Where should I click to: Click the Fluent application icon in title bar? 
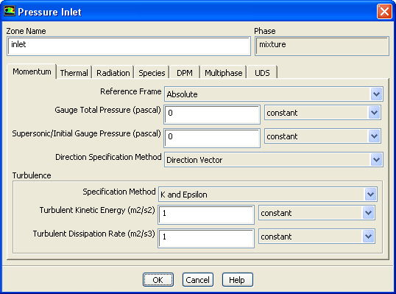point(10,11)
